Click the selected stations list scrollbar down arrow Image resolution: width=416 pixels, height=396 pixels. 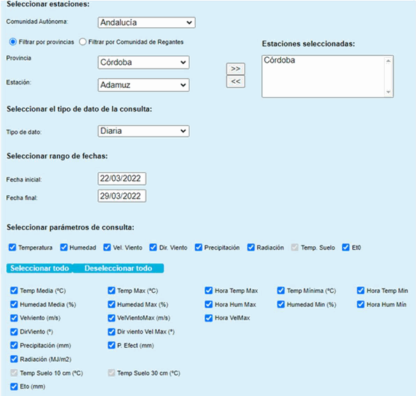[388, 92]
